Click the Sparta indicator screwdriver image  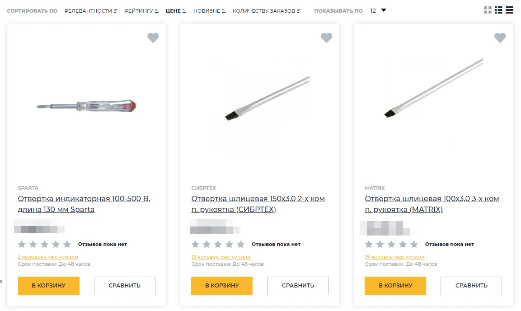pos(86,107)
